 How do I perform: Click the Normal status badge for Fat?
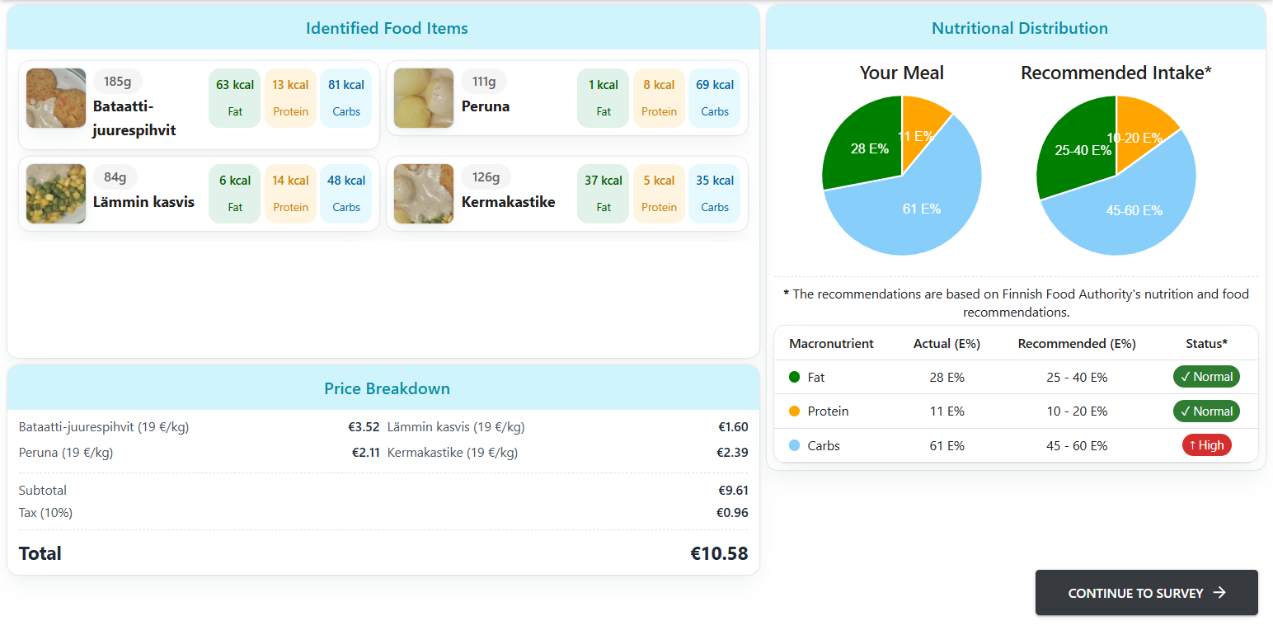coord(1206,377)
